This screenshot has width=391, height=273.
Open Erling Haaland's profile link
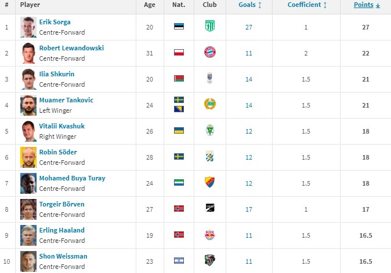pyautogui.click(x=62, y=230)
